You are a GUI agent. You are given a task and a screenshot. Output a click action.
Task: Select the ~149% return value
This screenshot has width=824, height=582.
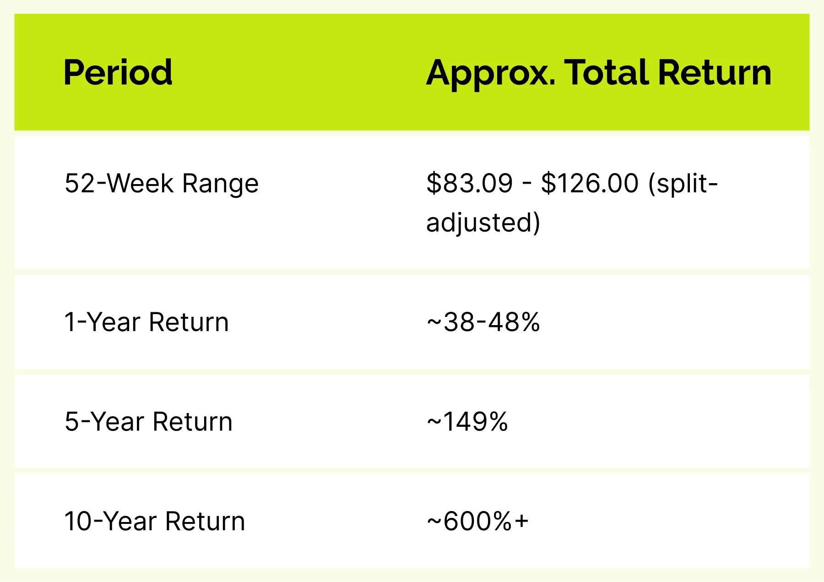pyautogui.click(x=467, y=421)
